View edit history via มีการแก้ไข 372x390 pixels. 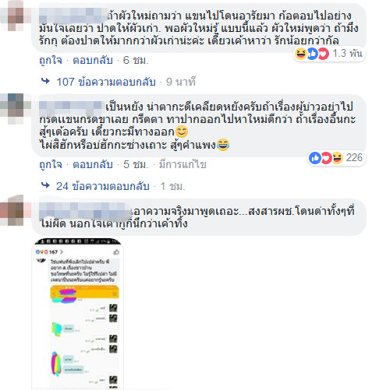coord(182,164)
